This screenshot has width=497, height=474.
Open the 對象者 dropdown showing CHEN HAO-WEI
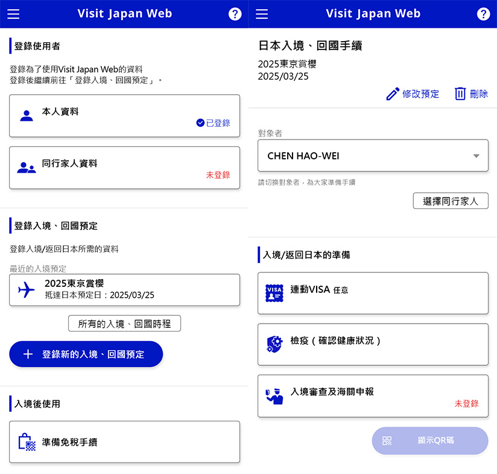tap(373, 156)
